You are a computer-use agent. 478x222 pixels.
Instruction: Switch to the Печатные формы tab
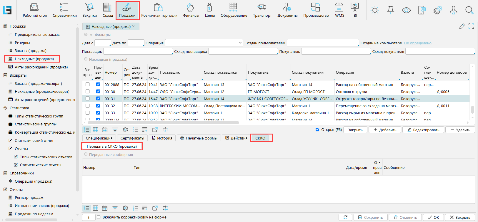pos(199,138)
